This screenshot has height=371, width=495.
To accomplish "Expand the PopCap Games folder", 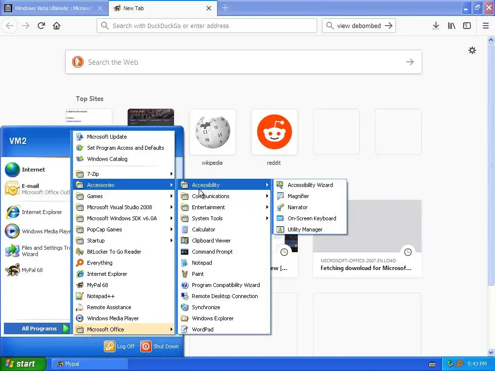I will pyautogui.click(x=124, y=229).
